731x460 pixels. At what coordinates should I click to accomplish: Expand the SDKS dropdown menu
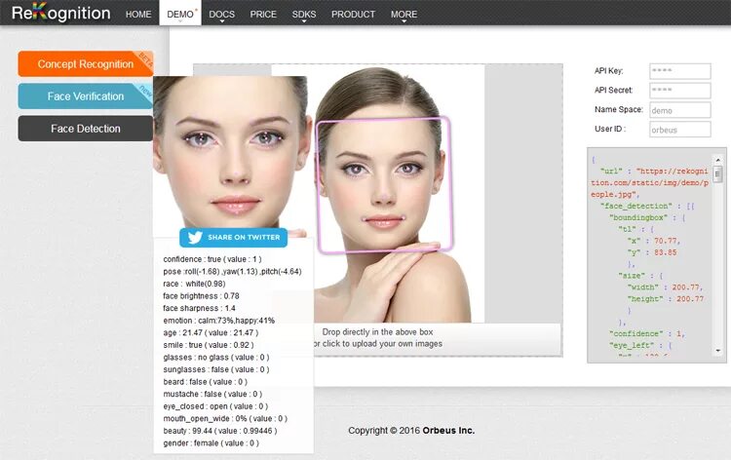(x=304, y=15)
